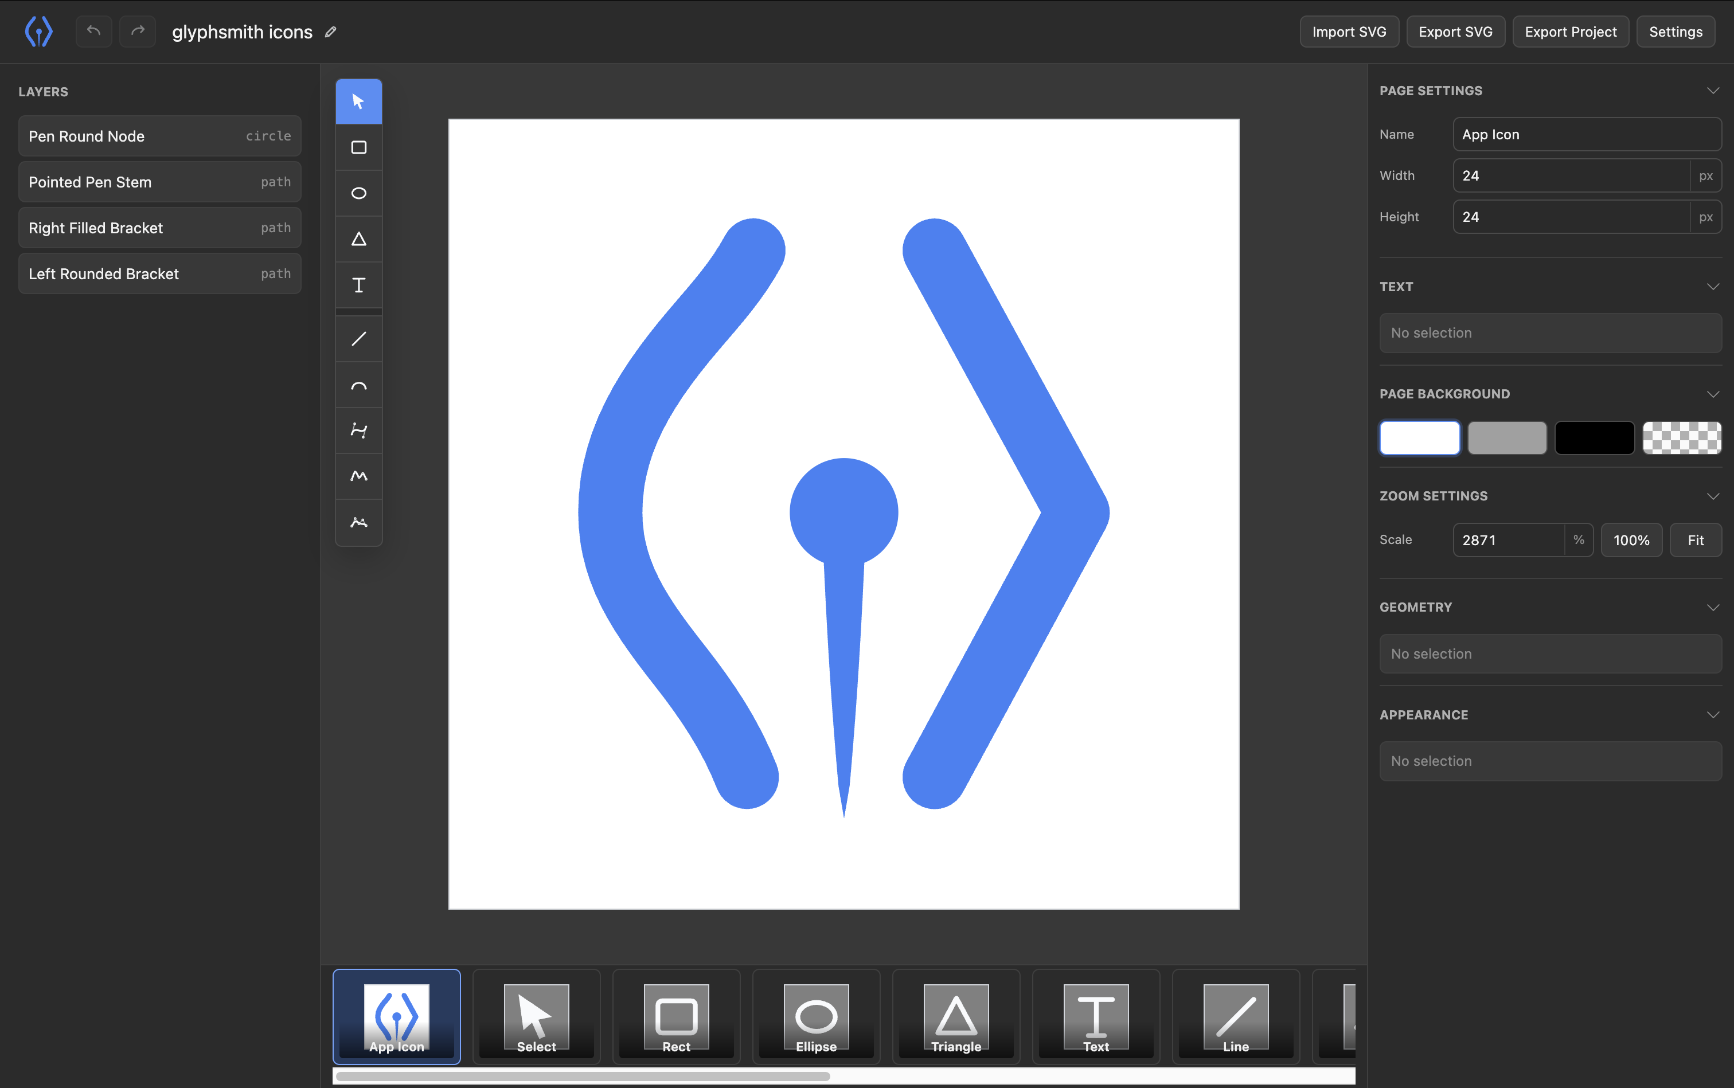1734x1088 pixels.
Task: Select the Rectangle tool in the vertical toolbar
Action: click(358, 147)
